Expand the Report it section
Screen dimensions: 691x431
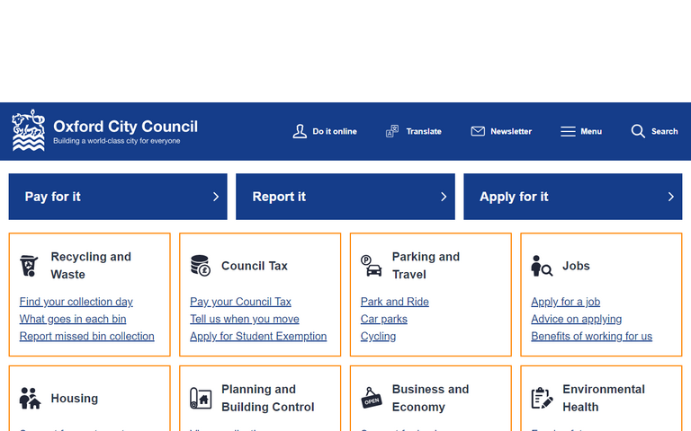pos(345,197)
